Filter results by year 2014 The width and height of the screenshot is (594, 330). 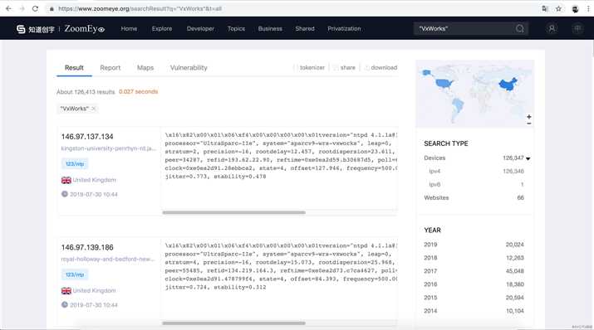coord(430,311)
